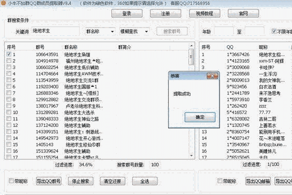This screenshot has height=195, width=292.
Task: Click the 导出QQ邮箱 export button
Action: pos(258,181)
